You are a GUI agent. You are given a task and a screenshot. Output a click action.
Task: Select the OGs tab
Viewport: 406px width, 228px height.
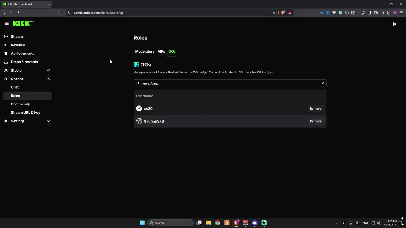point(172,51)
